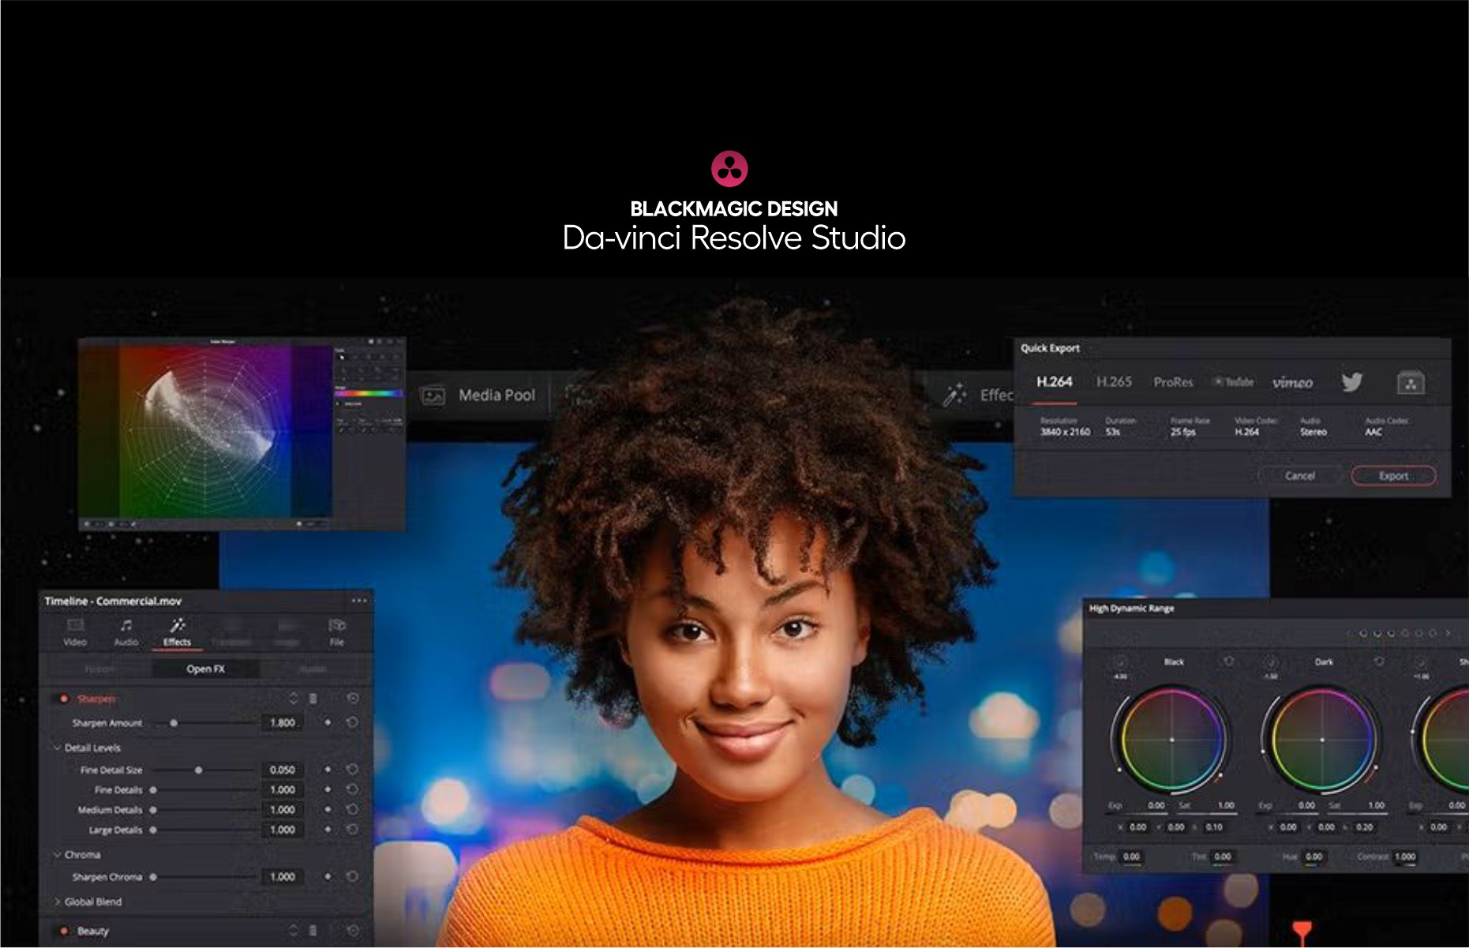Add keyframe for Fine Detail Size
1469x948 pixels.
pyautogui.click(x=328, y=770)
